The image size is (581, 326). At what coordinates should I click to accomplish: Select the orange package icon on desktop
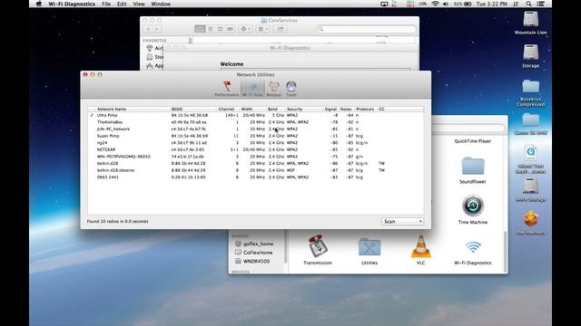coord(530,219)
